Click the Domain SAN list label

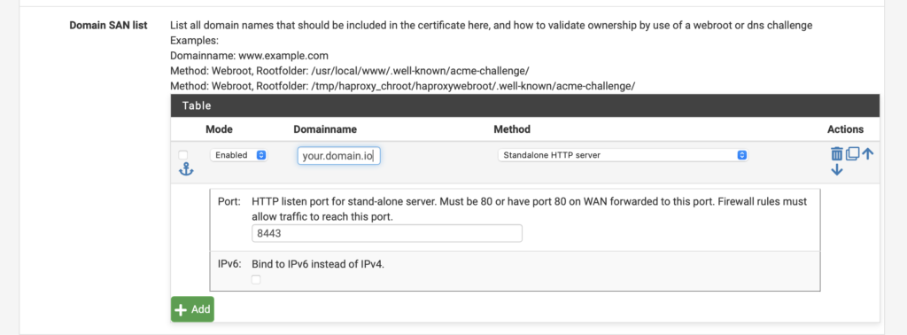pyautogui.click(x=108, y=25)
